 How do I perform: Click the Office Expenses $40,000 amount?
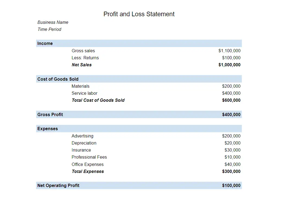[233, 164]
